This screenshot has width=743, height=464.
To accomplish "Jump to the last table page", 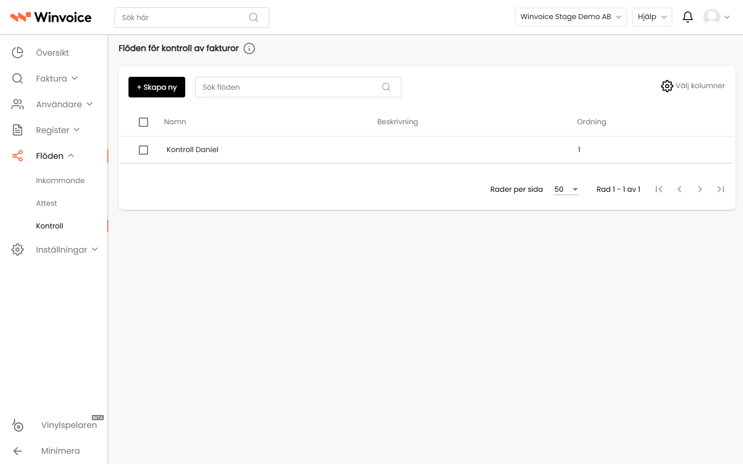I will (x=721, y=189).
